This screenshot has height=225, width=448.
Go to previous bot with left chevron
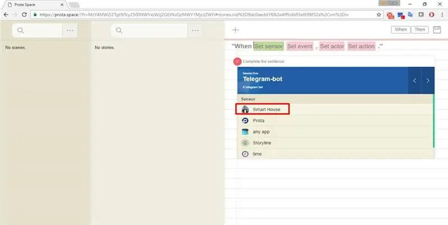(414, 80)
